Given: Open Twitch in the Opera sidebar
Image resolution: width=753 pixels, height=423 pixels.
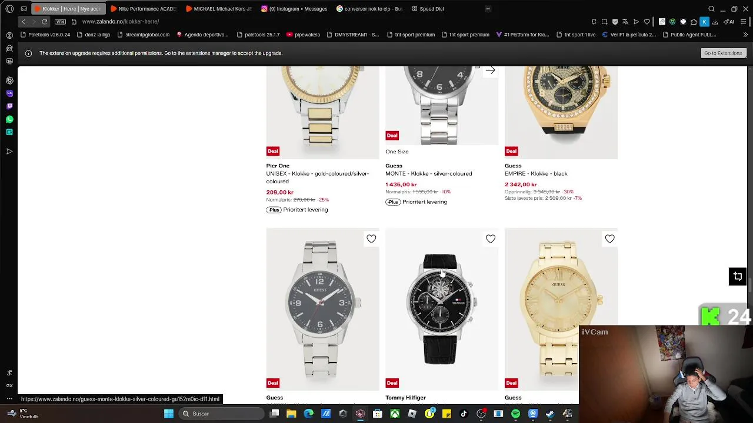Looking at the screenshot, I should (9, 106).
